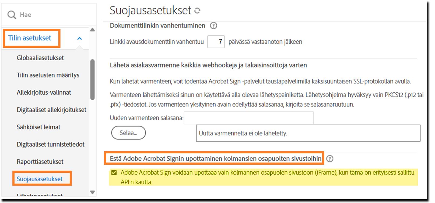The width and height of the screenshot is (435, 203).
Task: Go to Allekirjoitus-valinnat settings
Action: point(44,93)
